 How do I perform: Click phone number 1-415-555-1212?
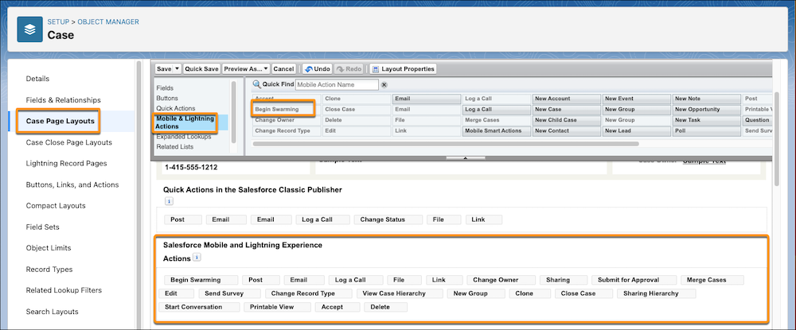pos(190,167)
